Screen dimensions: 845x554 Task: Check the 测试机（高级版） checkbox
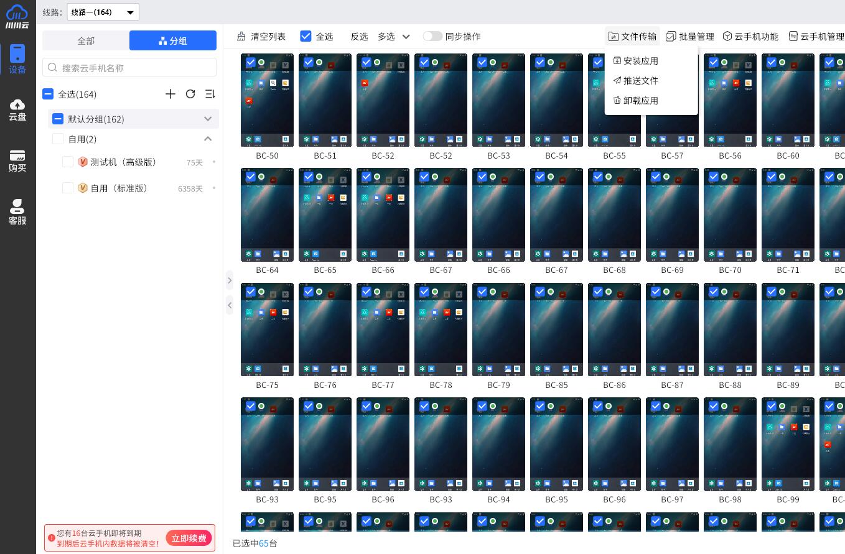point(68,162)
